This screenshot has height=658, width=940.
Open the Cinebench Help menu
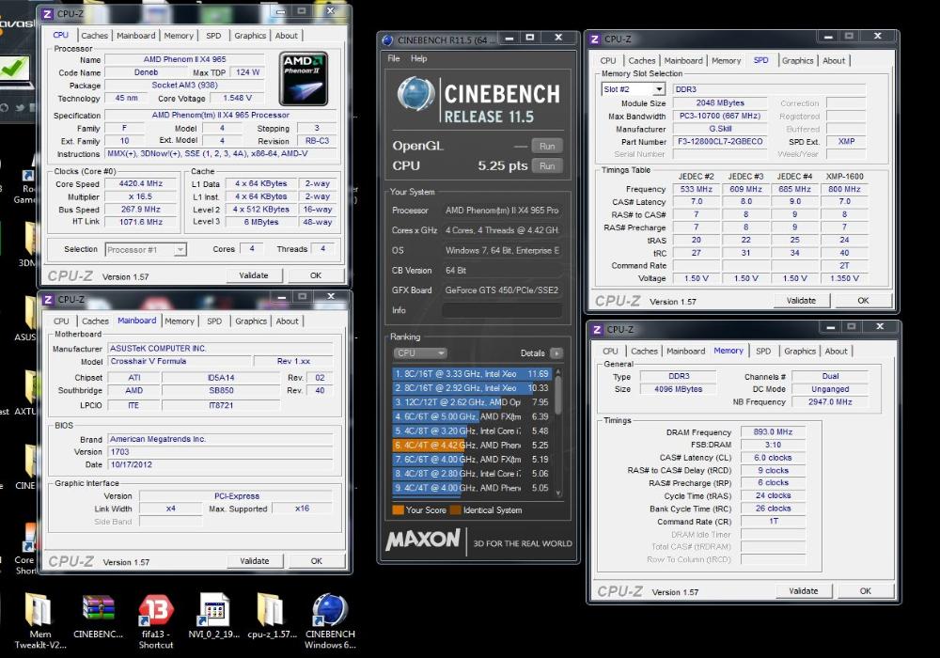pos(419,58)
